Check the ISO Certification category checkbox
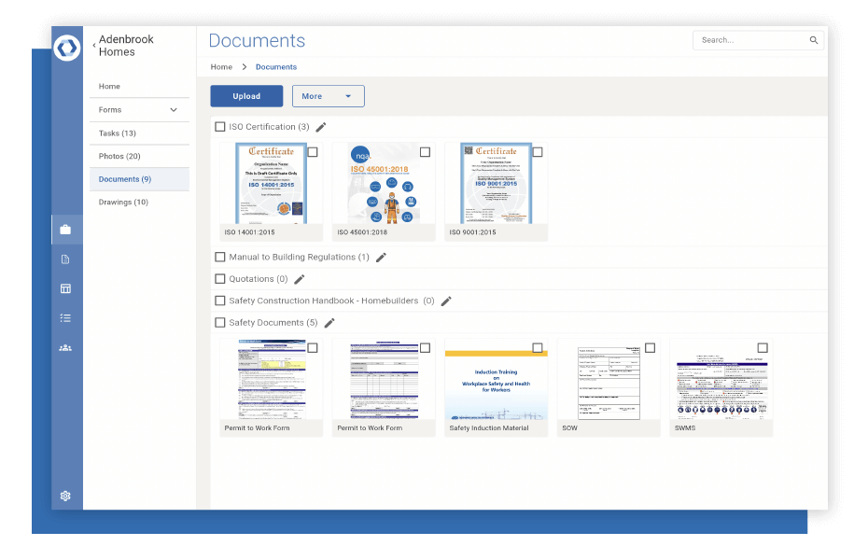 click(220, 126)
